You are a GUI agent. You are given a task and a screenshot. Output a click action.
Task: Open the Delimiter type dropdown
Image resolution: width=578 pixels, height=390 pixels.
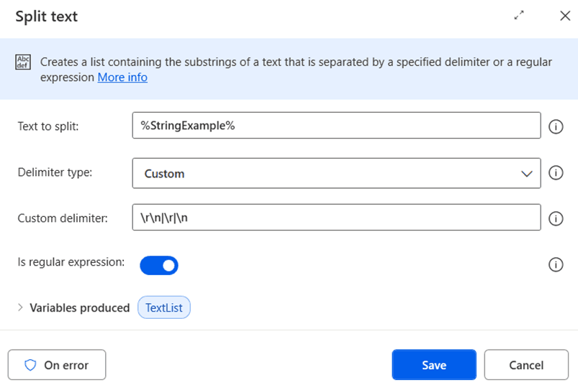tap(336, 173)
